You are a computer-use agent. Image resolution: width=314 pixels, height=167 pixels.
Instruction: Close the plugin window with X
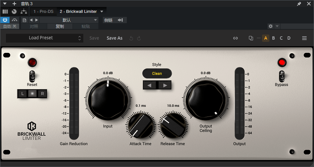(x=309, y=4)
